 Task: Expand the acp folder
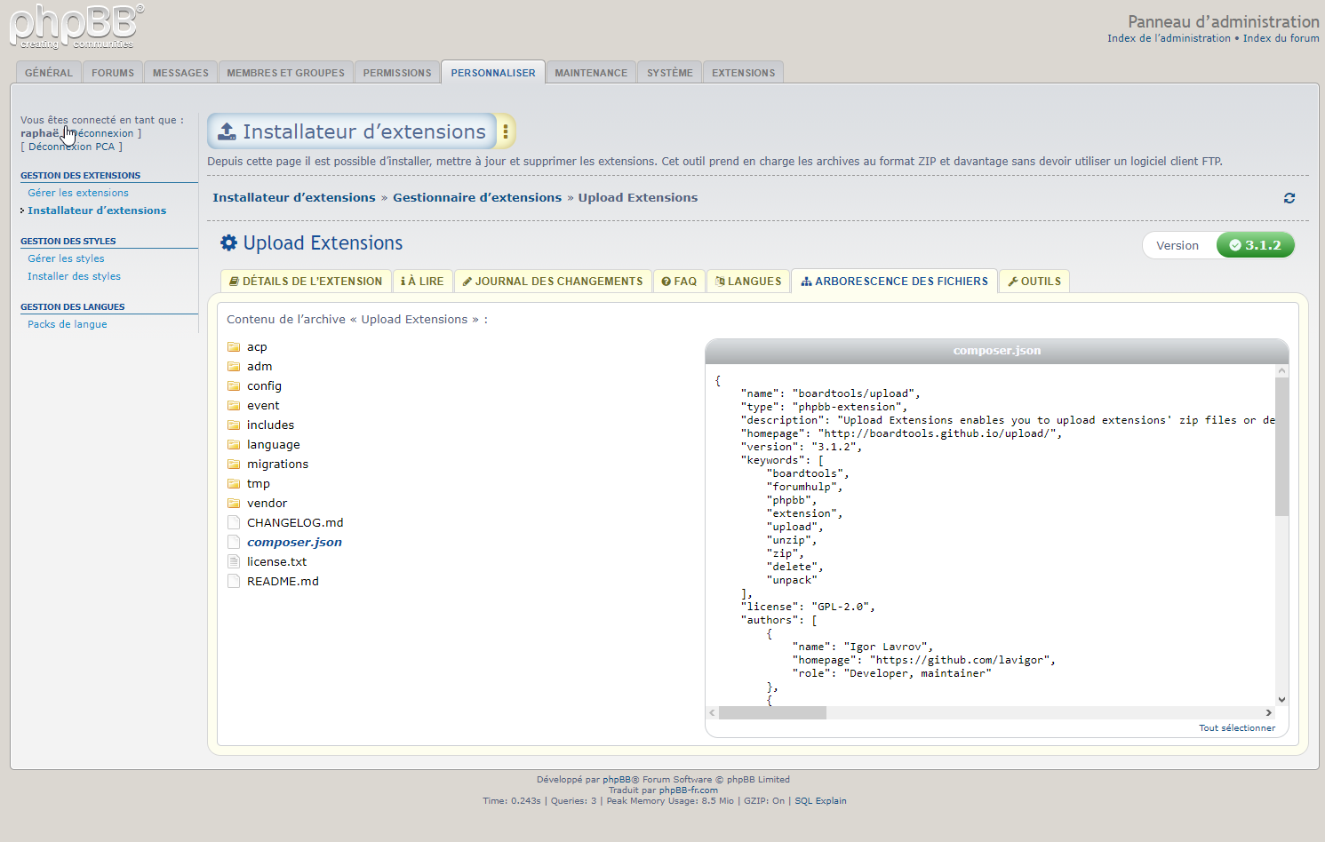pos(256,347)
